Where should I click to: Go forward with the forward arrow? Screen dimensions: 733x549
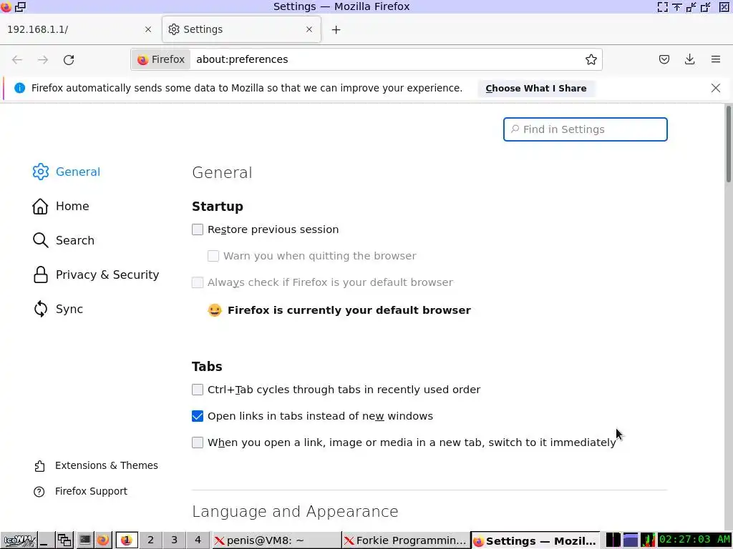(43, 60)
